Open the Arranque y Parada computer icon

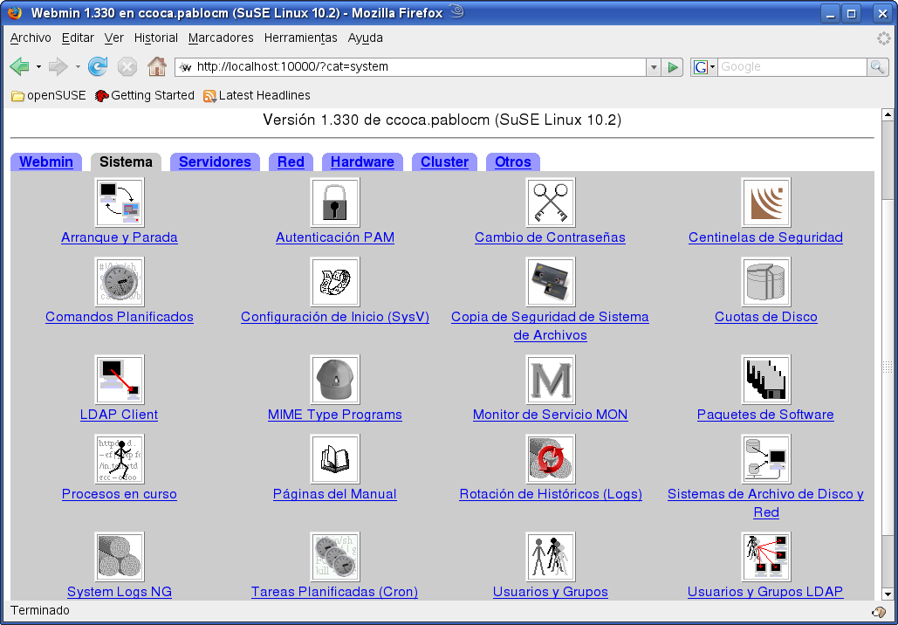coord(120,203)
